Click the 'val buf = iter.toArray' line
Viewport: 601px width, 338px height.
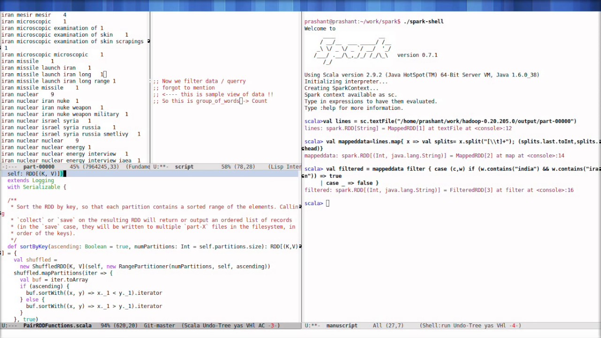click(x=54, y=280)
